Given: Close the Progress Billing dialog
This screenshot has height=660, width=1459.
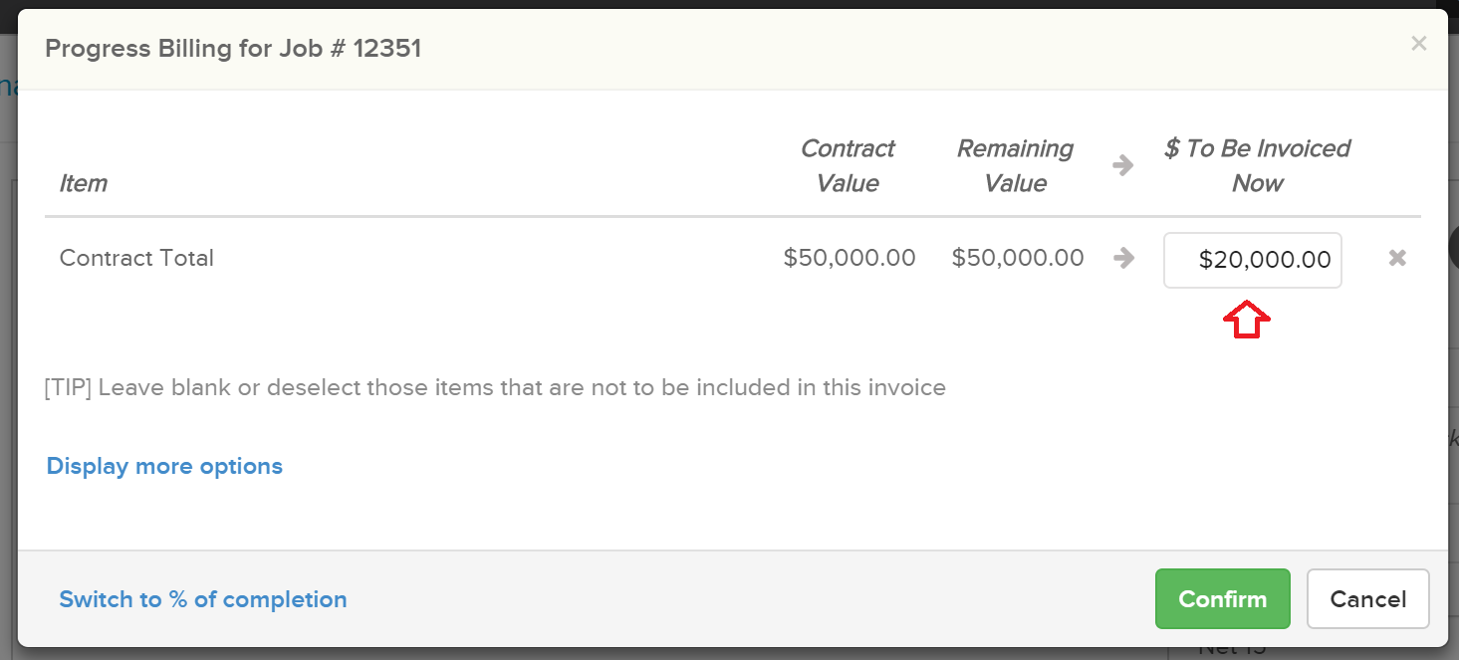Looking at the screenshot, I should pyautogui.click(x=1419, y=44).
